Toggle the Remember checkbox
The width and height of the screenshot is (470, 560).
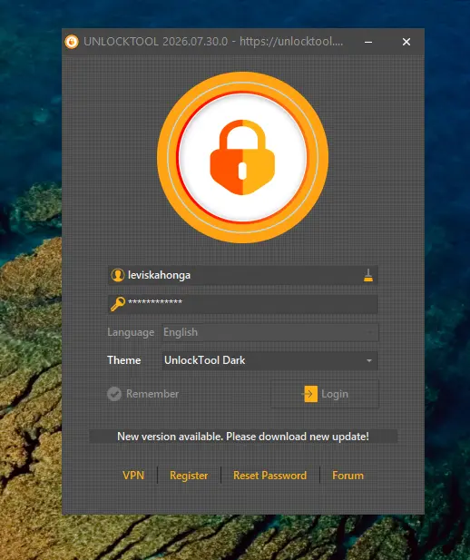pyautogui.click(x=114, y=394)
